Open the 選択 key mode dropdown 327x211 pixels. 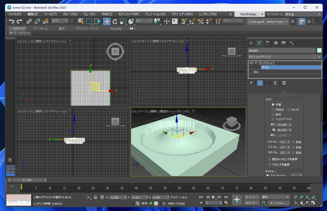pos(275,197)
